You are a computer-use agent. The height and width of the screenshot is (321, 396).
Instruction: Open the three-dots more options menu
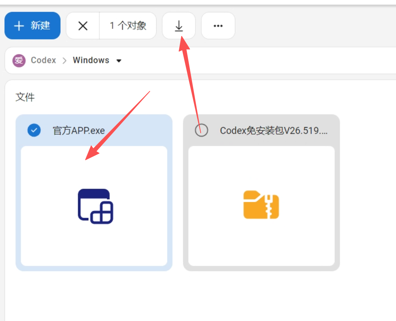click(218, 26)
